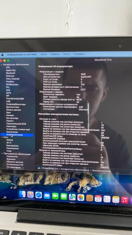This screenshot has height=235, width=132.
Task: Click the MacBook Pro icon in path bar
Action: pos(39,168)
